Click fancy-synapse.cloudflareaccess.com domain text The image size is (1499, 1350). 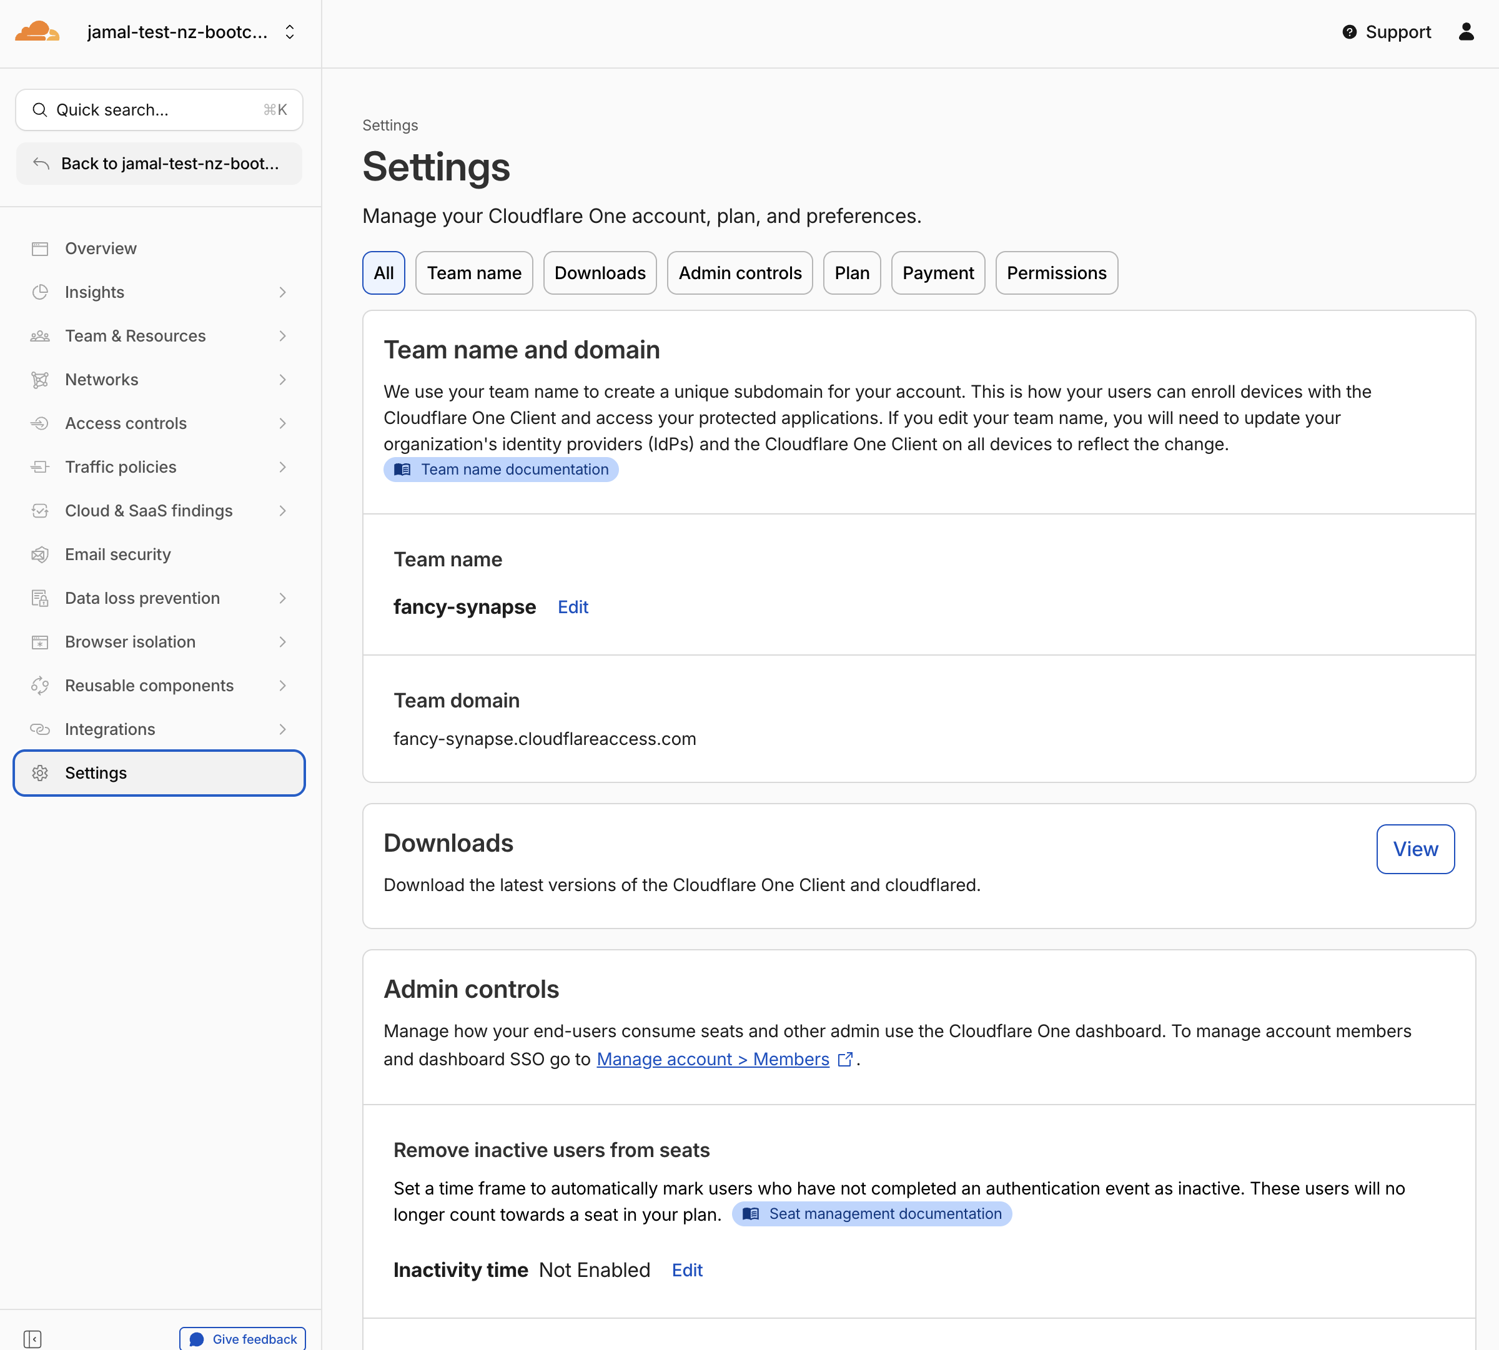545,739
